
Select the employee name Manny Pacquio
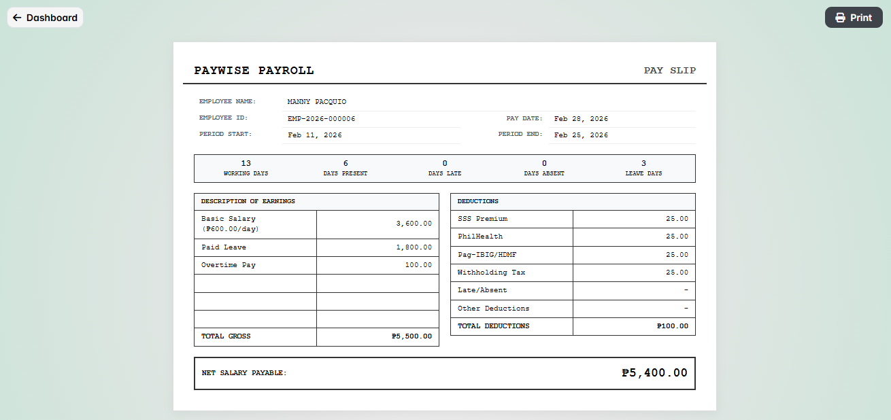(316, 102)
